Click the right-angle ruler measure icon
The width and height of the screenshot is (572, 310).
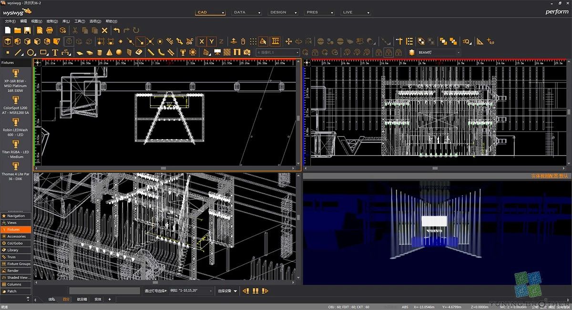(480, 41)
